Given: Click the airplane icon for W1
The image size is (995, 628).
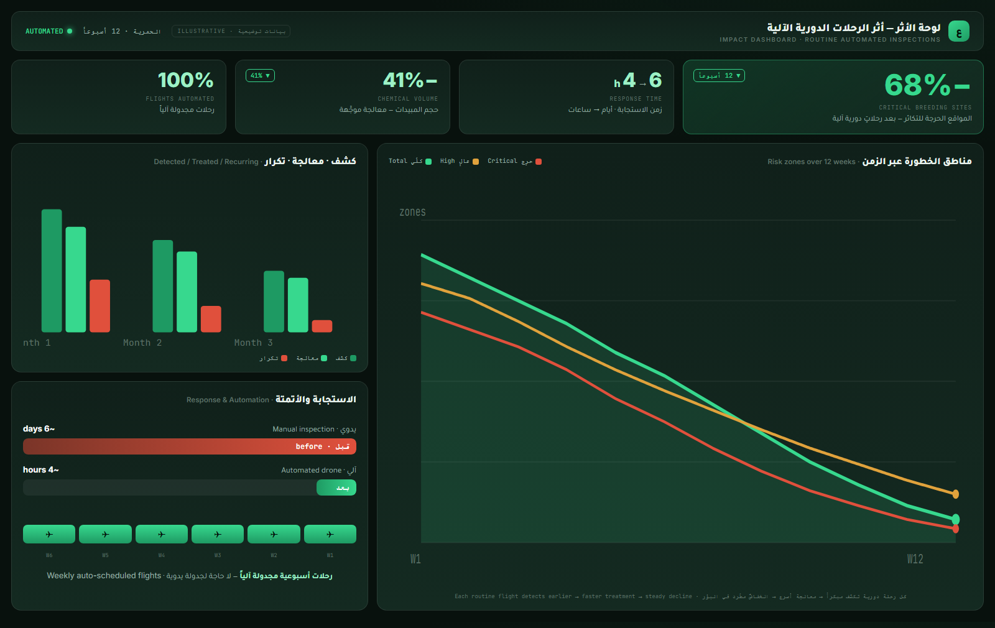Looking at the screenshot, I should tap(330, 534).
